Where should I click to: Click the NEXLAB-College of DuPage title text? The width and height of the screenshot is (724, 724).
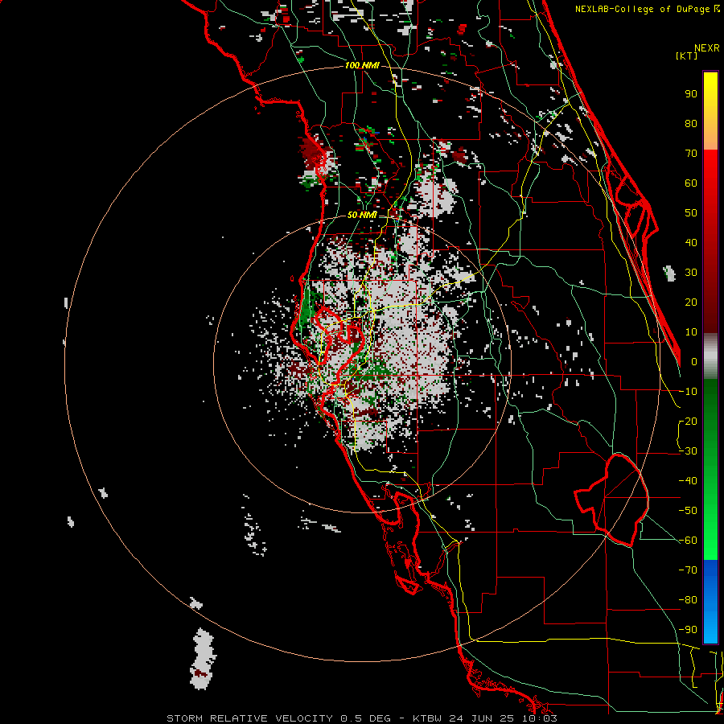tap(647, 9)
